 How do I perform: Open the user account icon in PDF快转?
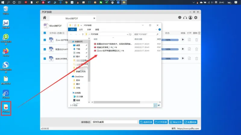tap(190, 18)
